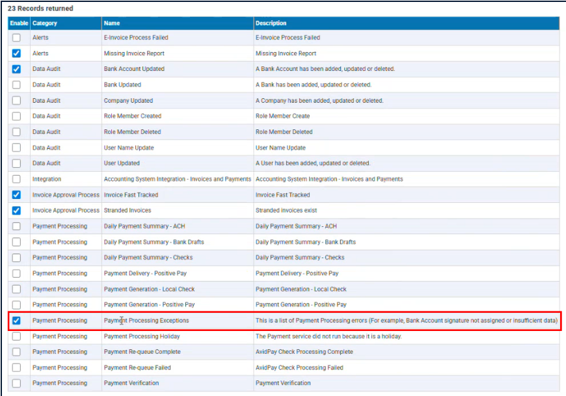Click the Payment Processing errors description text
The image size is (566, 396).
(407, 321)
